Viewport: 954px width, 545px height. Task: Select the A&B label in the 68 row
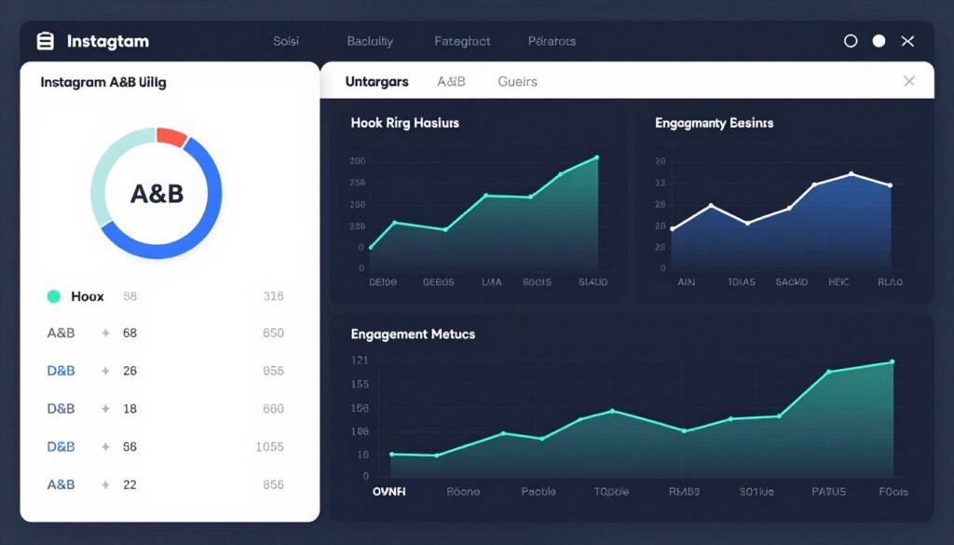61,334
